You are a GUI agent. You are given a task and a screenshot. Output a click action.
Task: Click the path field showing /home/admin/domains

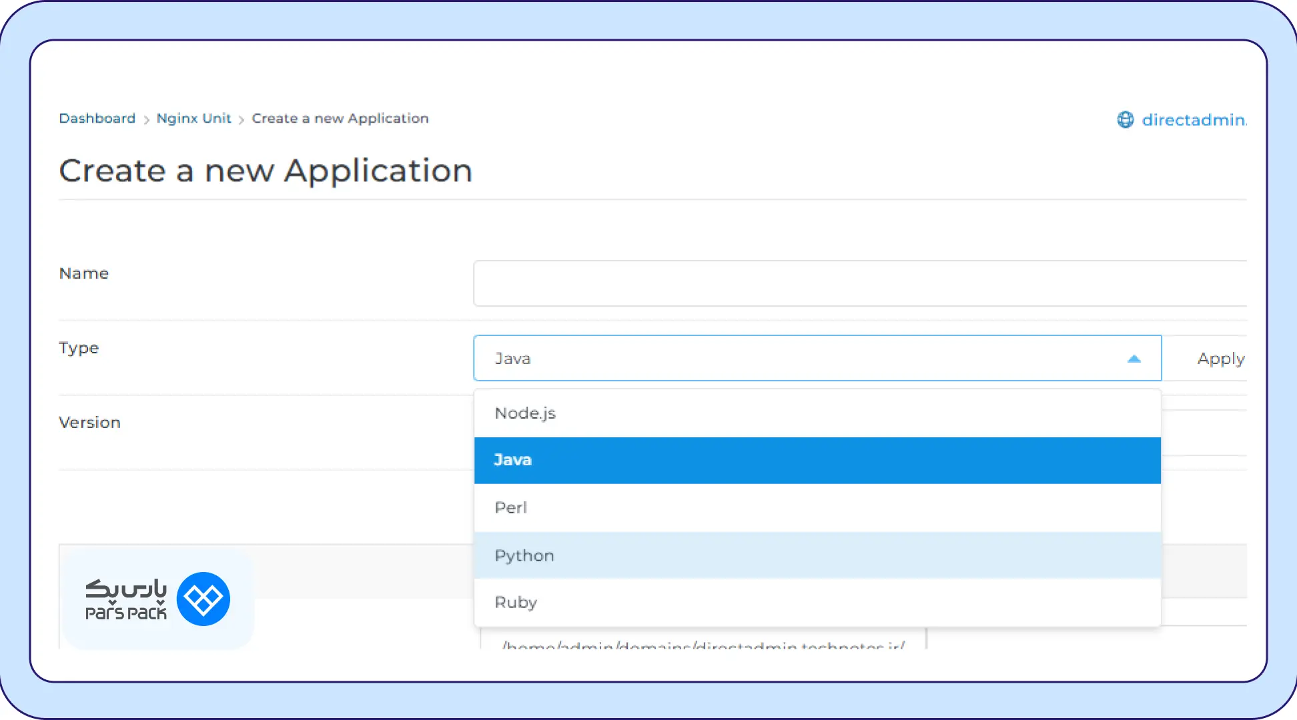702,643
